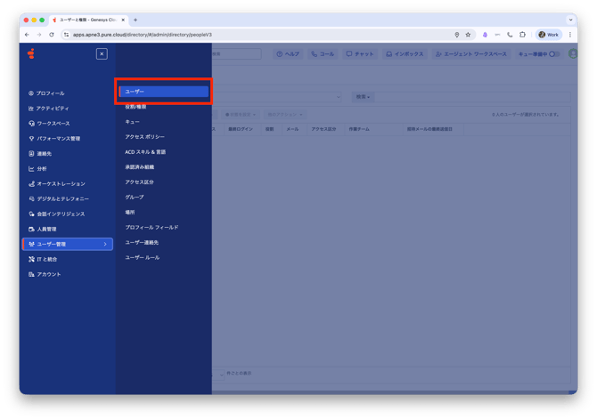
Task: Select グループ in the submenu
Action: 135,198
